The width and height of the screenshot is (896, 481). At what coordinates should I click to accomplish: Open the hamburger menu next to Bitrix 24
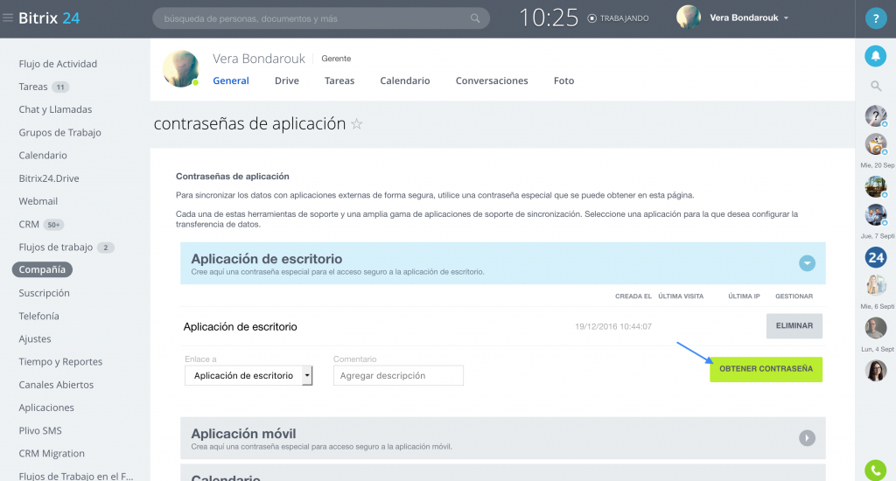[x=8, y=18]
